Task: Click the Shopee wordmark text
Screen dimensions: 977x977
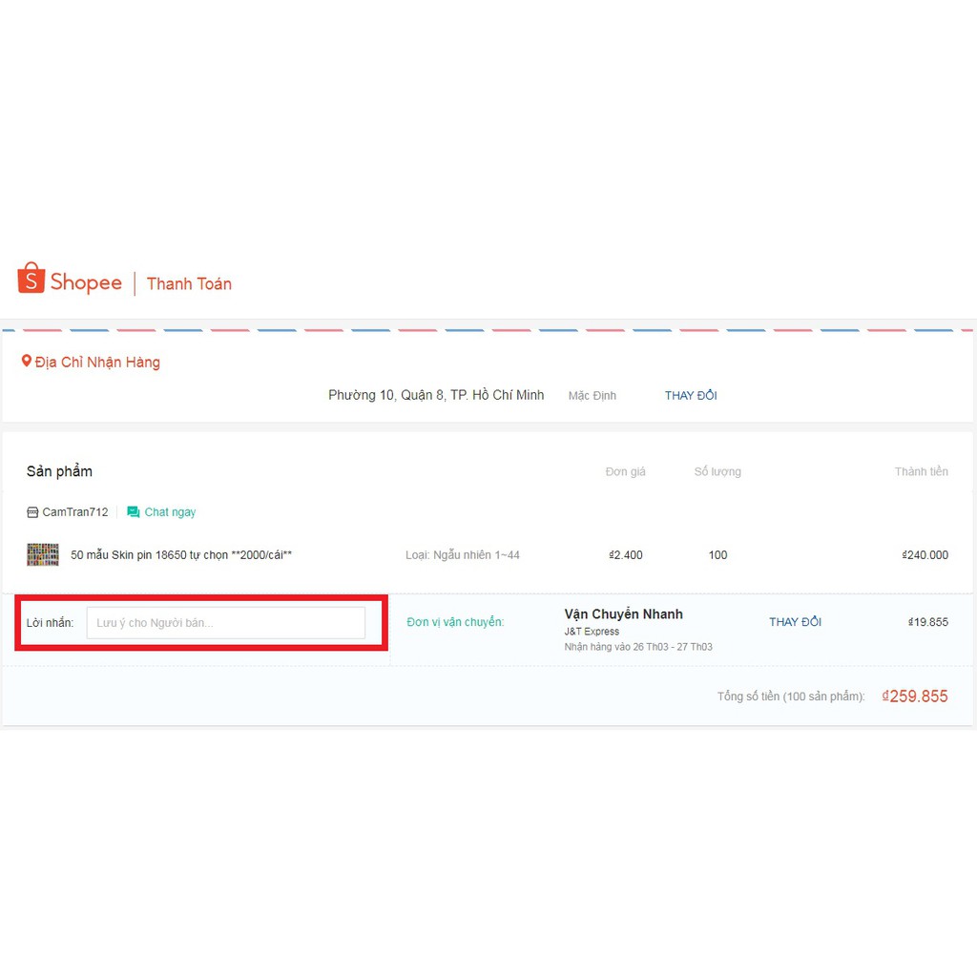Action: (86, 282)
